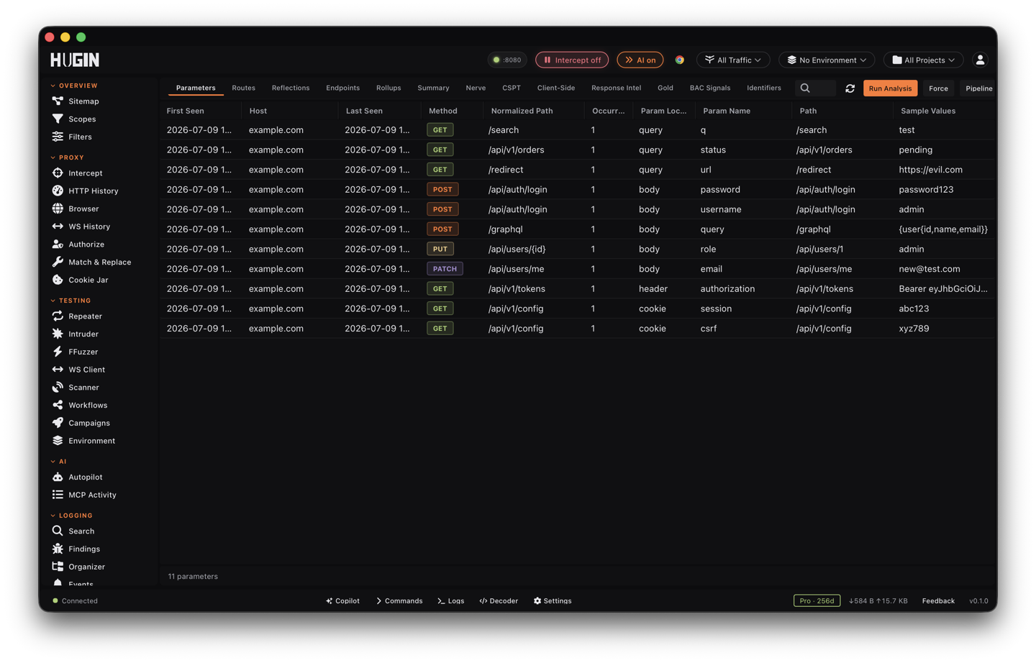The image size is (1036, 663).
Task: Collapse the Overview sidebar section
Action: tap(74, 86)
